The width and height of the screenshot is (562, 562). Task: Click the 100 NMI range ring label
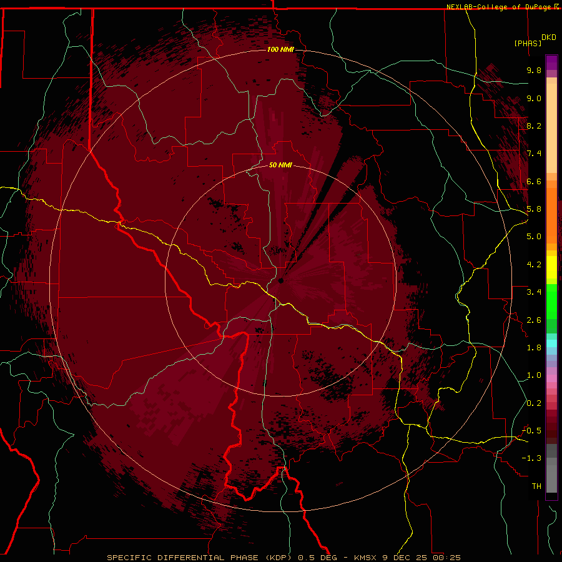[x=280, y=49]
